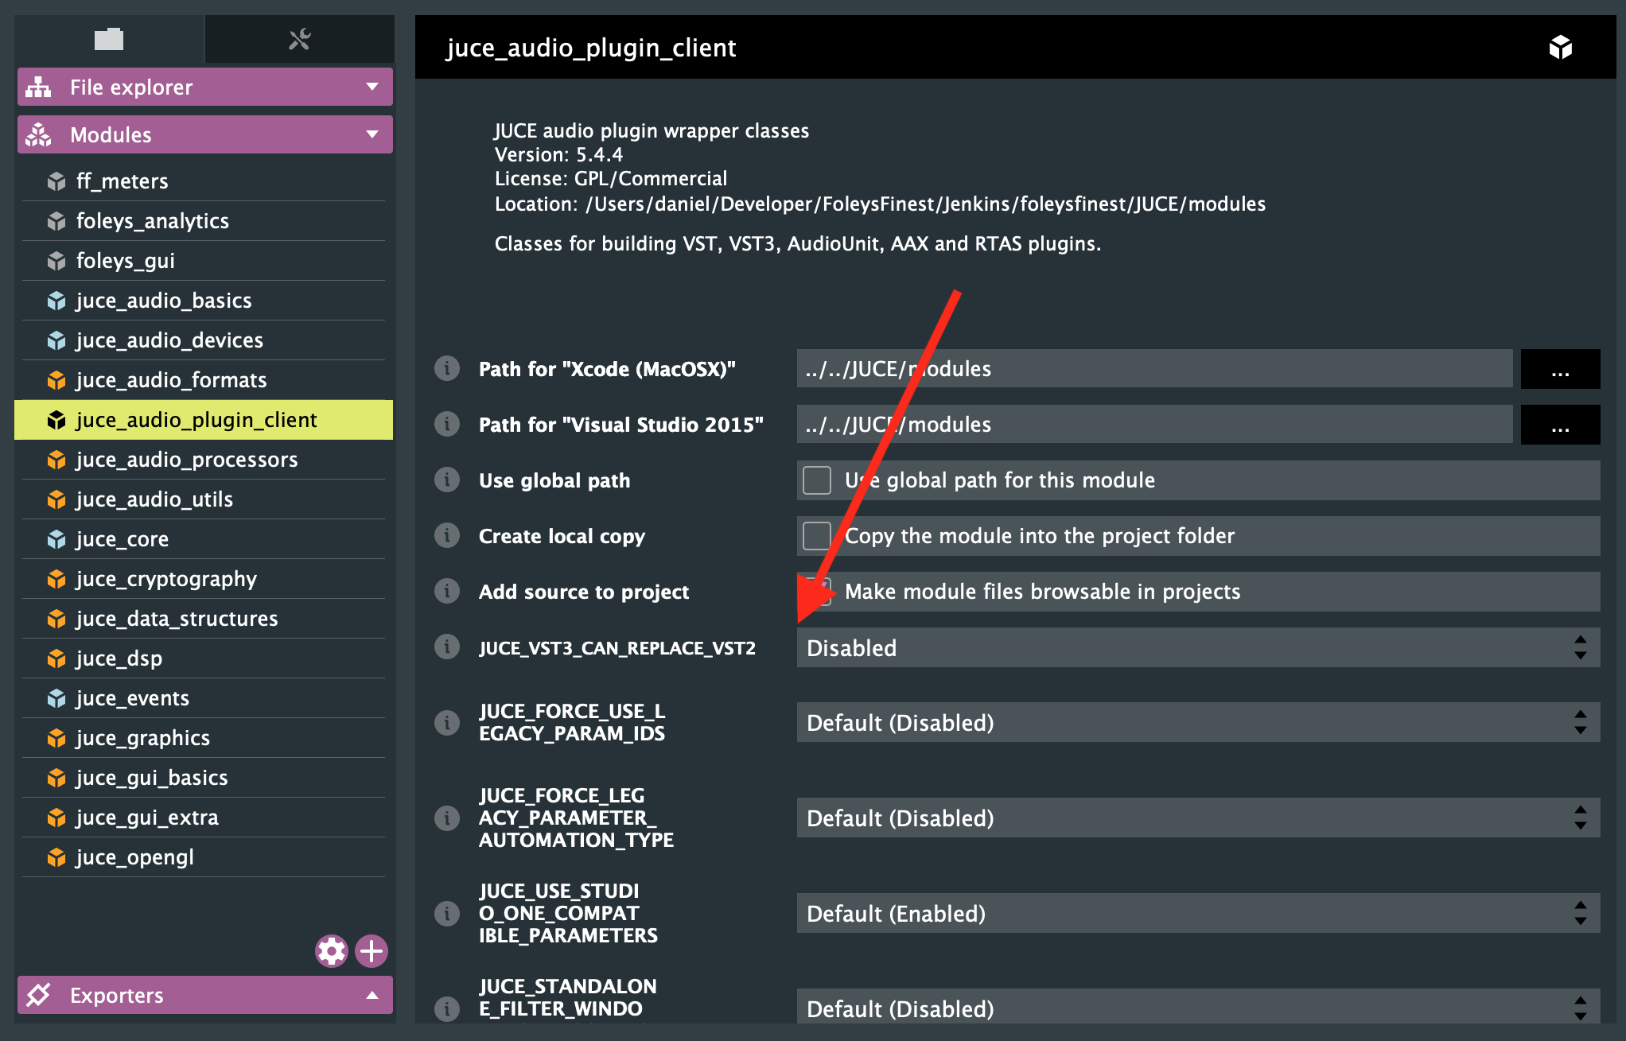This screenshot has width=1626, height=1041.
Task: Open JUCE_VST3_CAN_REPLACE_VST2 Disabled dropdown
Action: tap(1197, 647)
